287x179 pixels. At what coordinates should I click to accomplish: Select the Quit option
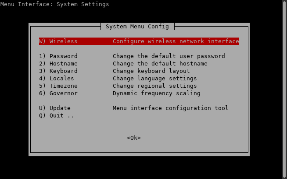click(56, 116)
